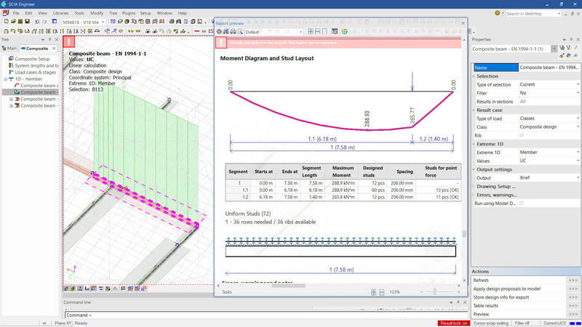The height and width of the screenshot is (327, 582).
Task: Pin the Properties panel
Action: pos(571,39)
